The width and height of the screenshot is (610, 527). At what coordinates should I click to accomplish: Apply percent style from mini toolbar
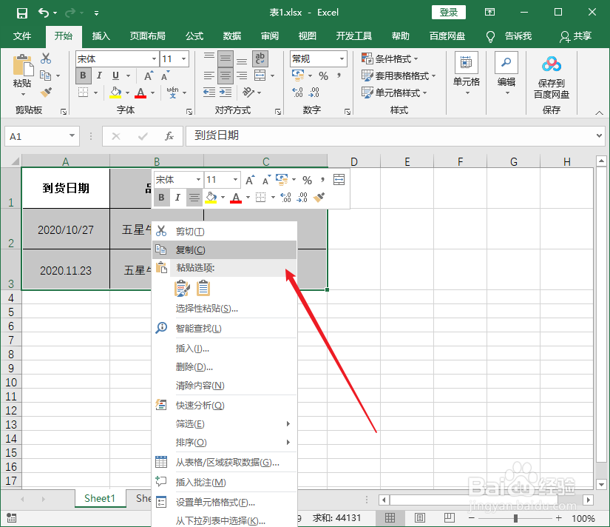308,180
